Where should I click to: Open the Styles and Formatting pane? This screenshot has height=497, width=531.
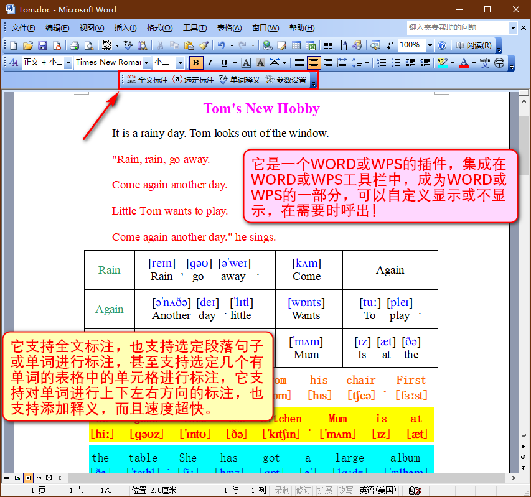click(14, 63)
